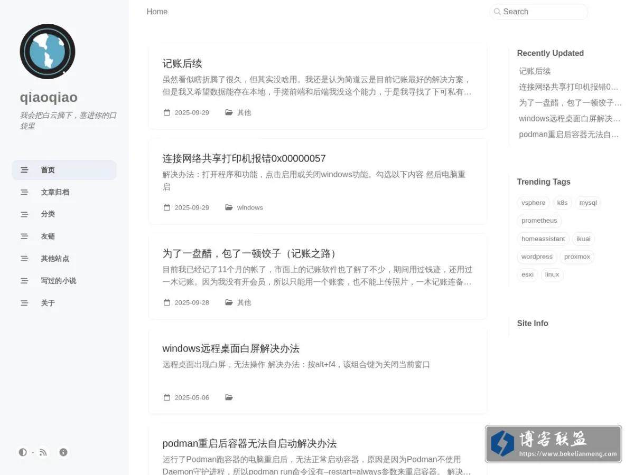Click calendar icon beside 2025-09-28
The image size is (634, 475).
[167, 302]
